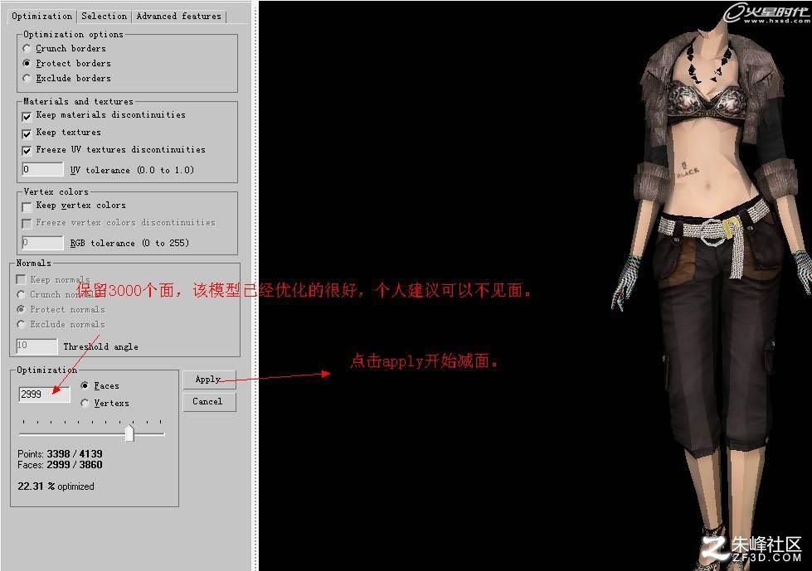The image size is (812, 571).
Task: Select the Vertexs radio button
Action: pos(85,403)
